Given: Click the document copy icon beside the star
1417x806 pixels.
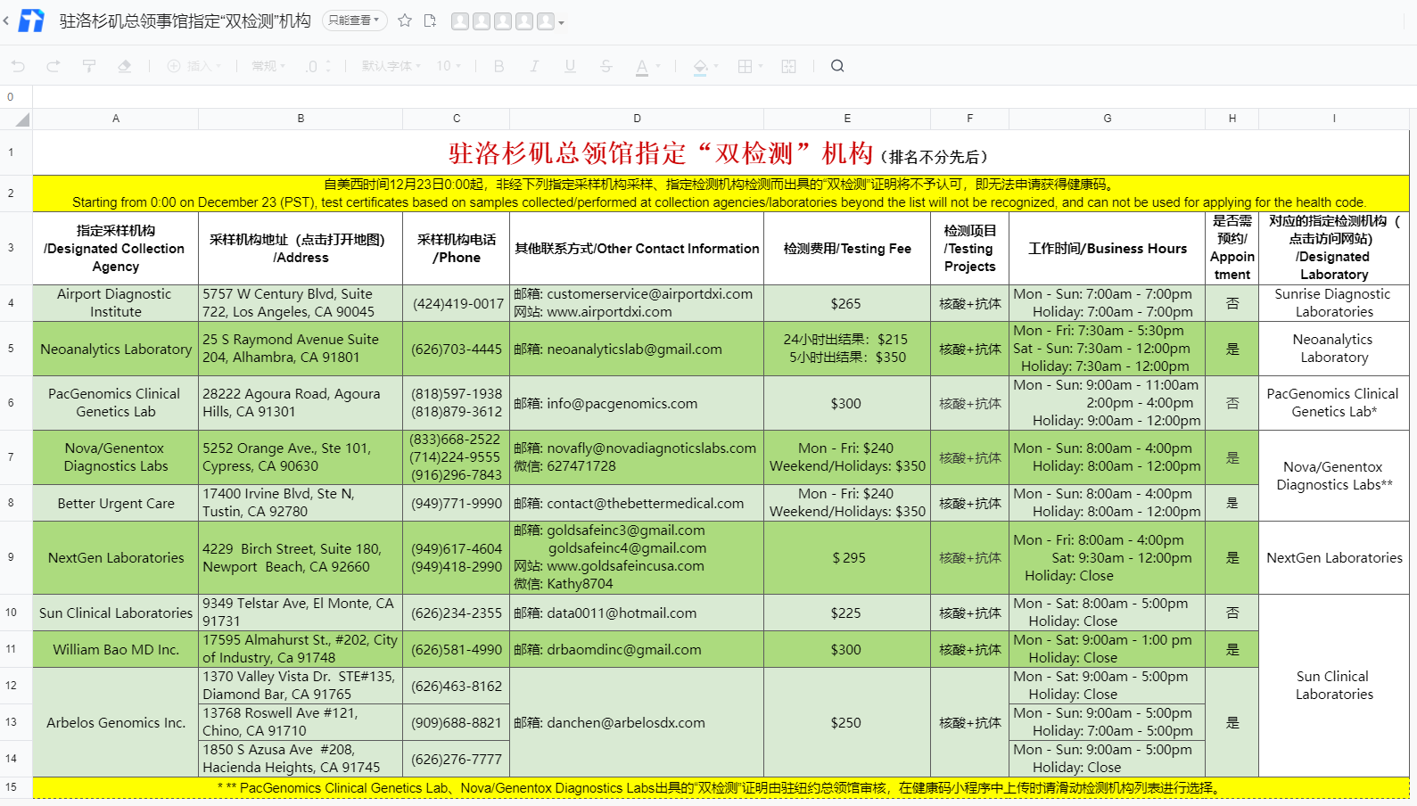Looking at the screenshot, I should click(430, 21).
